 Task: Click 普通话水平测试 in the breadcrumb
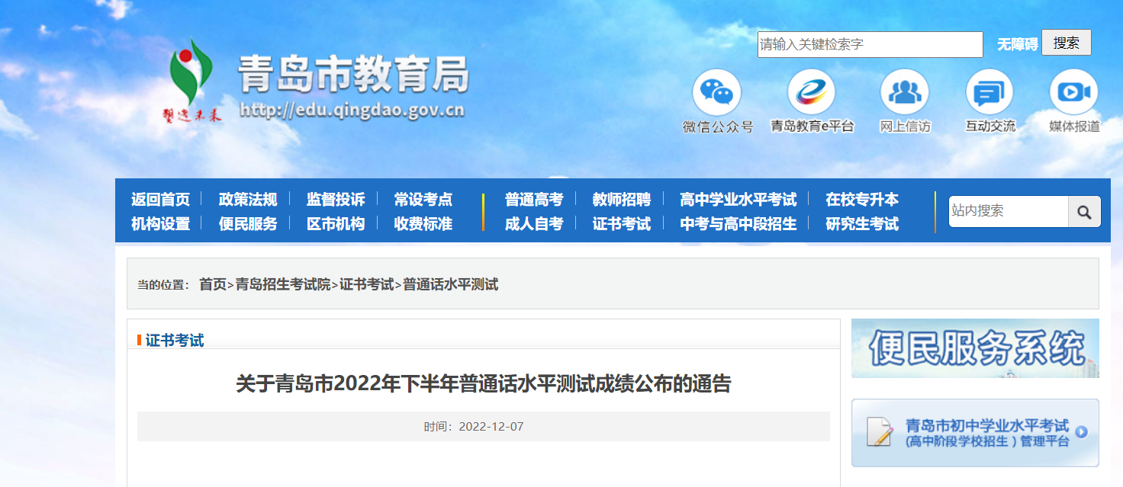(x=451, y=284)
